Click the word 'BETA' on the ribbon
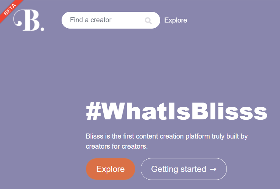This screenshot has height=189, width=280. (x=10, y=9)
